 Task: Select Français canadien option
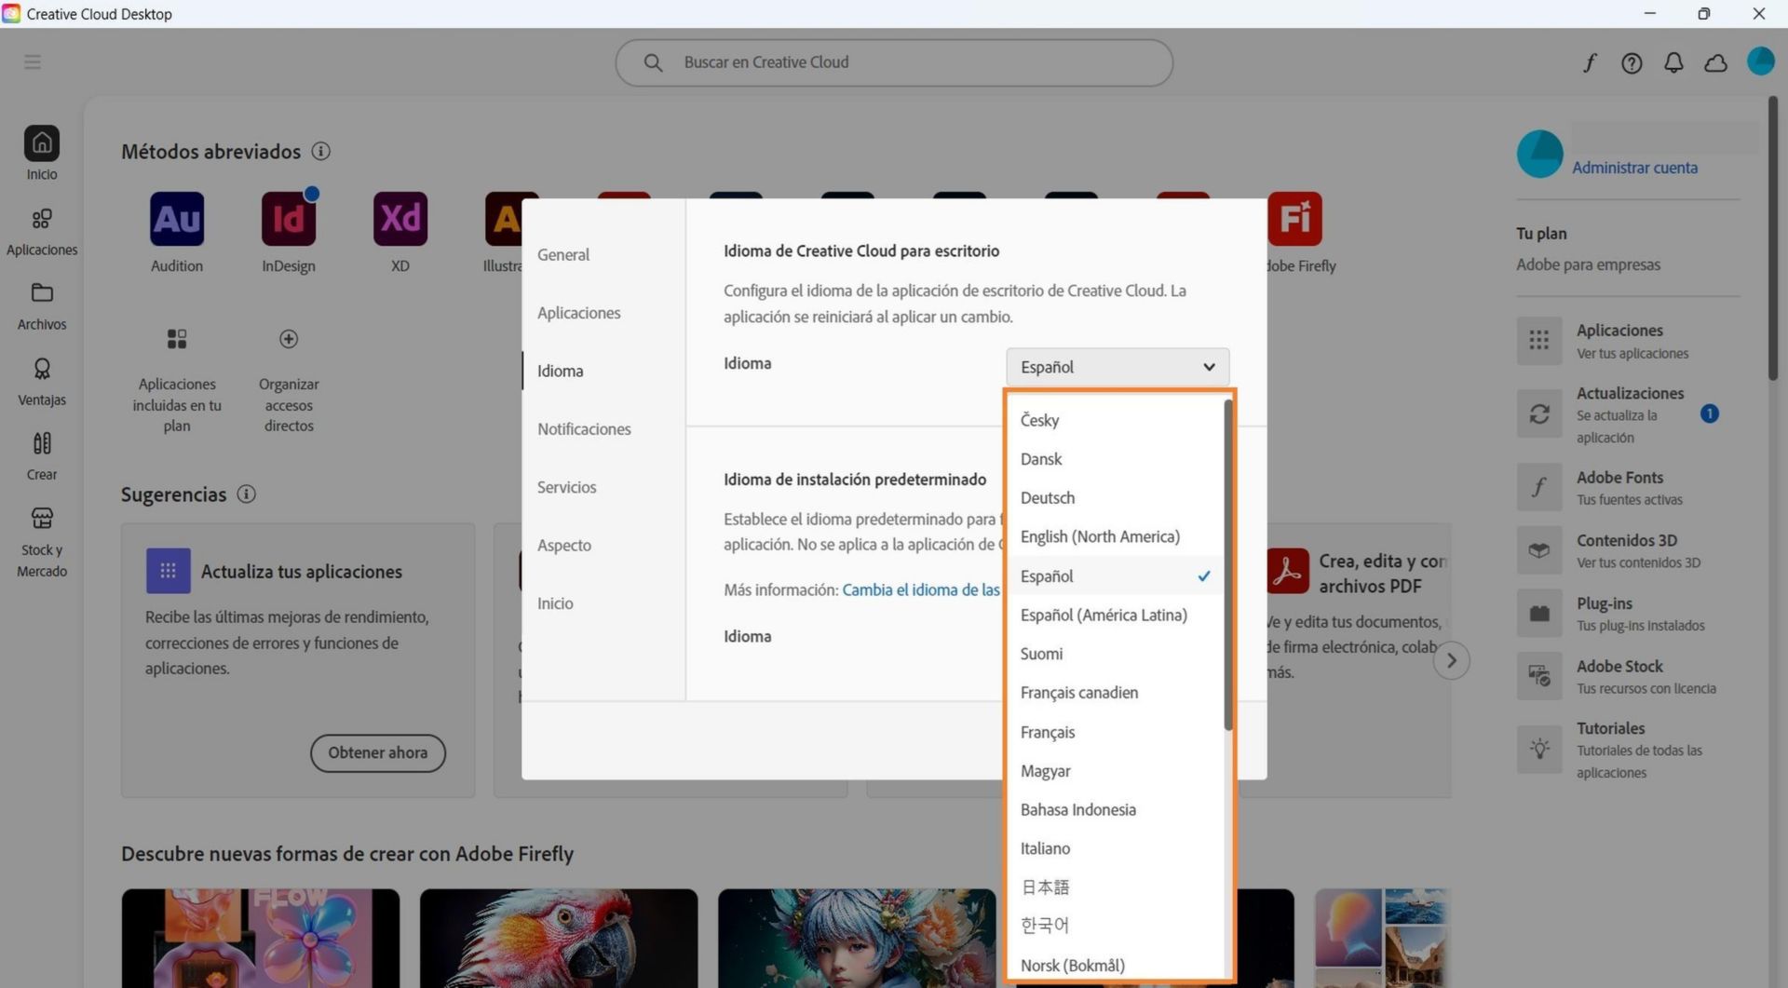(x=1116, y=693)
